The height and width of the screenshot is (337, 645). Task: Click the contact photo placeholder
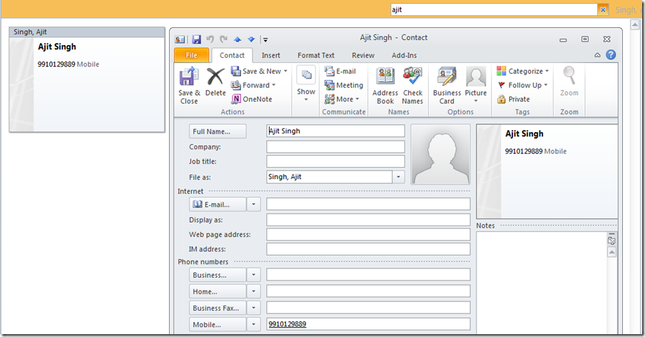click(440, 154)
